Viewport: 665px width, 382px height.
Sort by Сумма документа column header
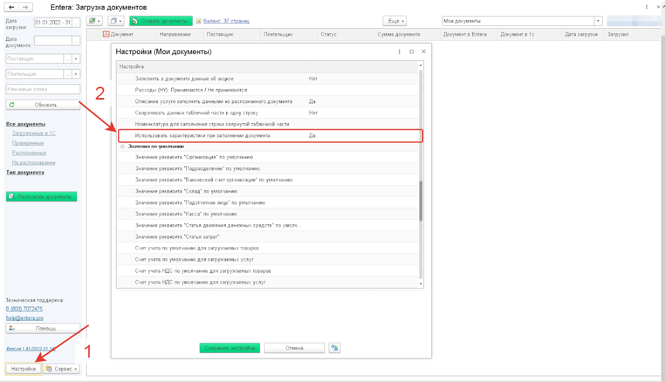coord(407,35)
